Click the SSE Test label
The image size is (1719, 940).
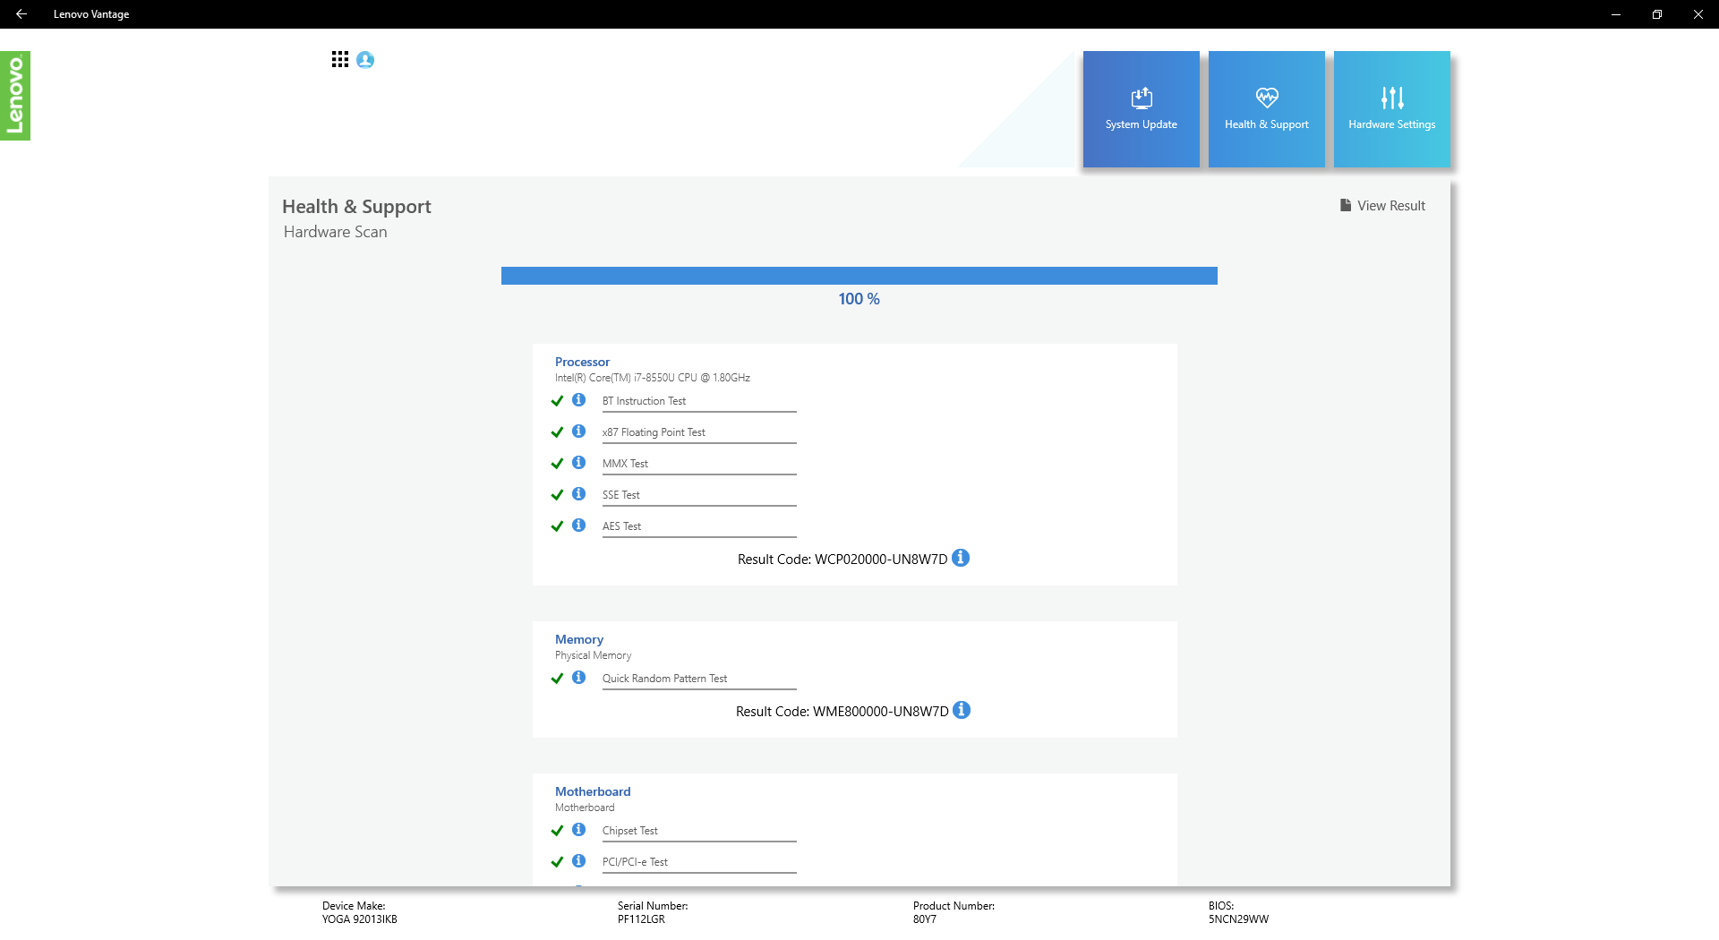pos(620,495)
